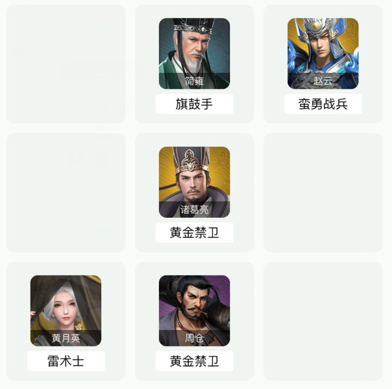Open the 蛮勇战兵 troop label
This screenshot has height=389, width=392.
tap(323, 104)
